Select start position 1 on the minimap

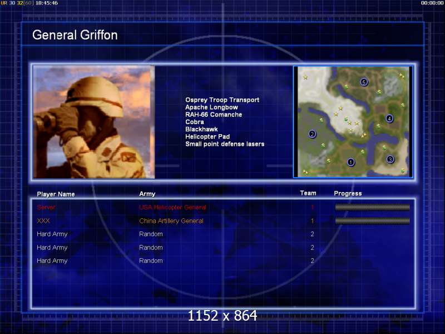point(351,162)
